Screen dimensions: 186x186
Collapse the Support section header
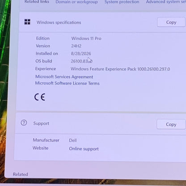(x=101, y=124)
